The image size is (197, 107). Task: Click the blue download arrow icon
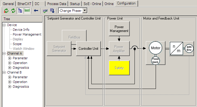pyautogui.click(x=52, y=11)
